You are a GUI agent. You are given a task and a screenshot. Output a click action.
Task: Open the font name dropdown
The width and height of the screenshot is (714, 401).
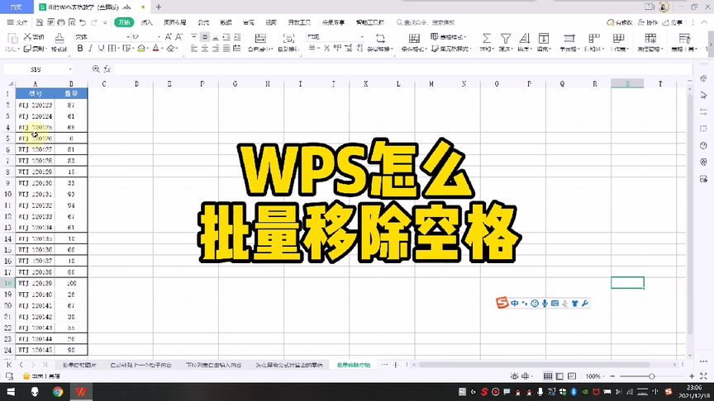pyautogui.click(x=128, y=37)
